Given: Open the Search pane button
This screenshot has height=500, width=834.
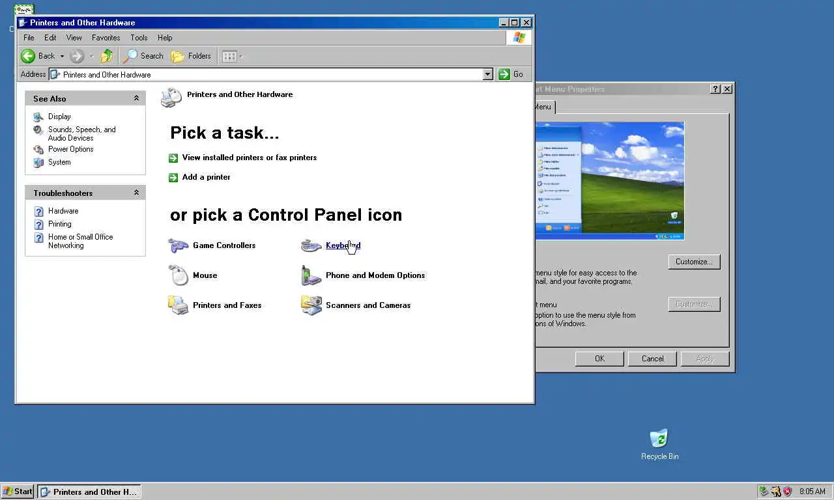Looking at the screenshot, I should pyautogui.click(x=143, y=56).
